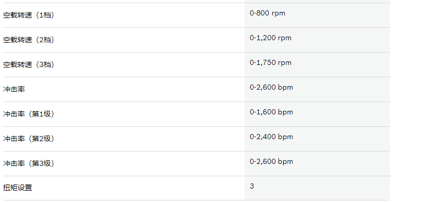Screen dimensions: 424x202
Task: Click the 扭矩设置 label
Action: coord(18,188)
